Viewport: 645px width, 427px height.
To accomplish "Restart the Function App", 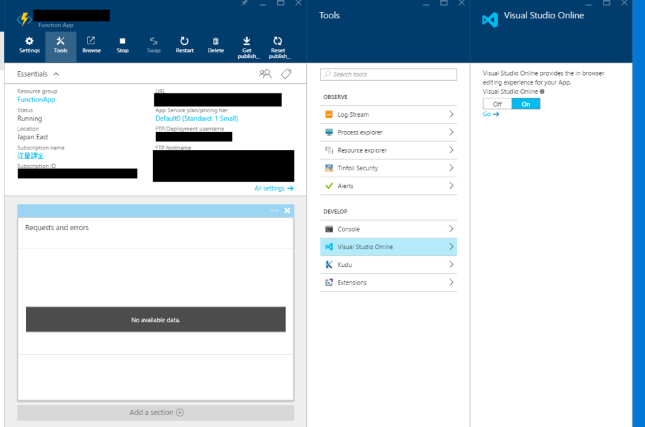I will (185, 41).
